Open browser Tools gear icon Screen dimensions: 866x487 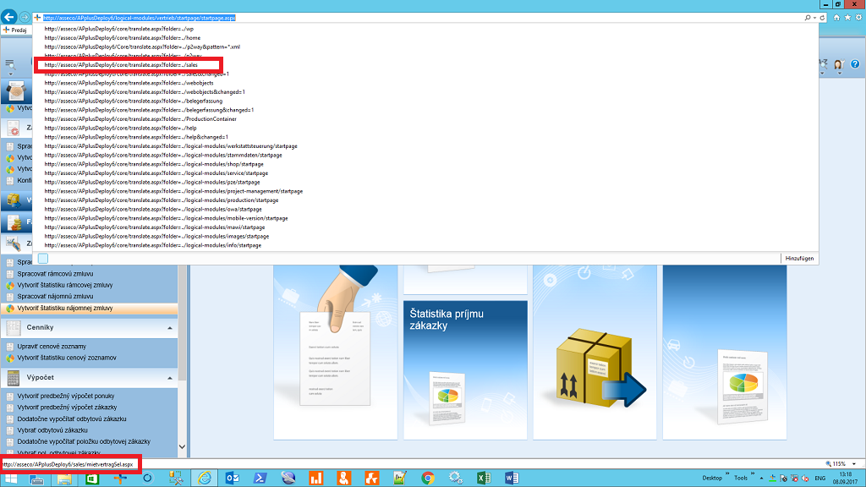tap(859, 18)
